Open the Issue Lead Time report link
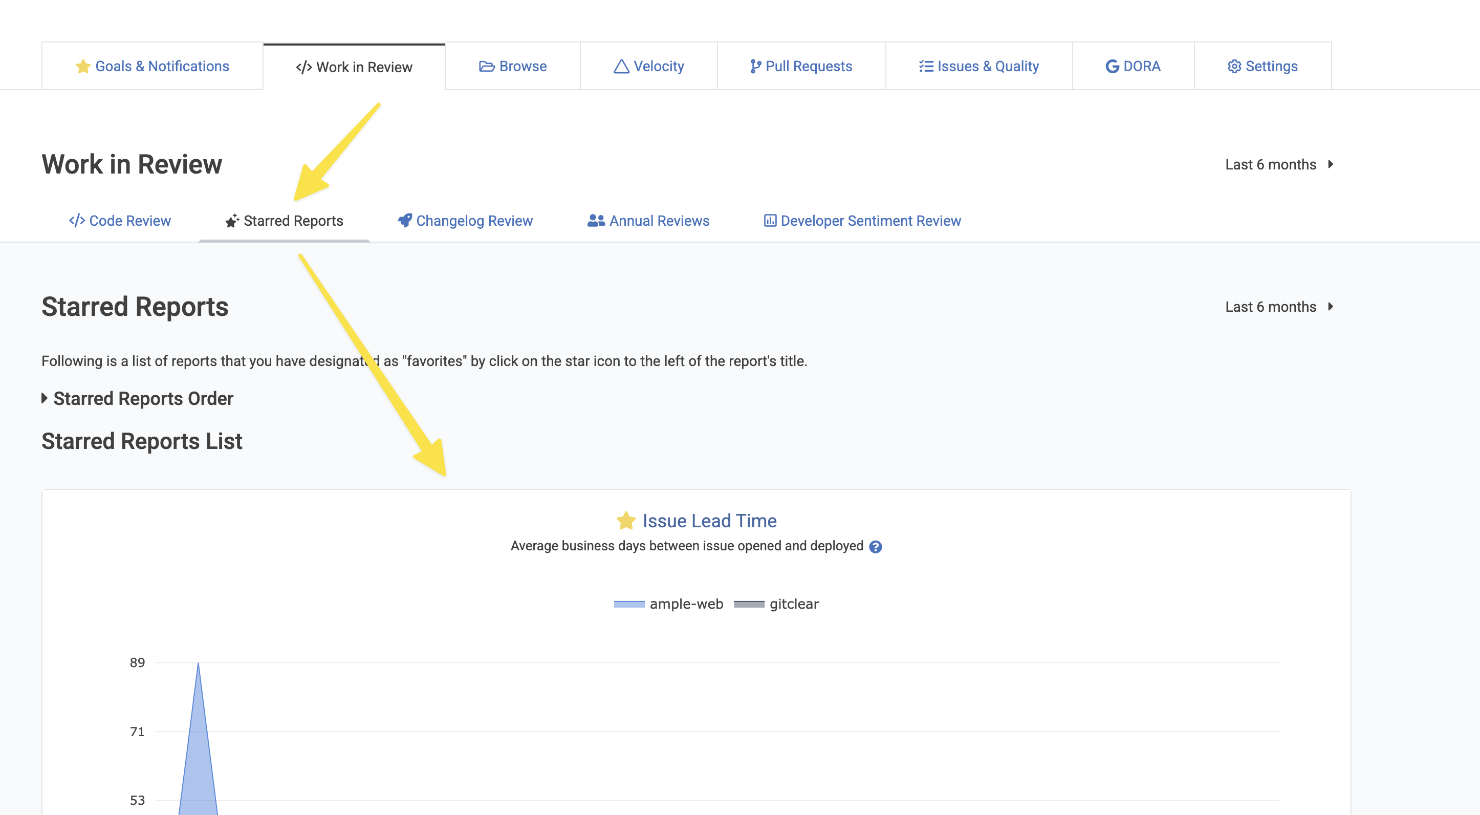The height and width of the screenshot is (815, 1480). click(x=709, y=521)
